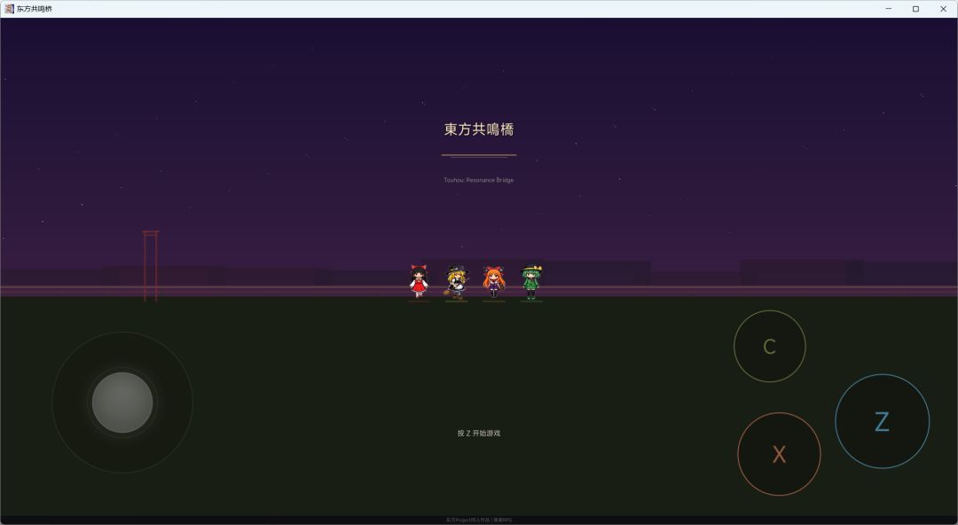Image resolution: width=958 pixels, height=525 pixels.
Task: Tap the green C virtual button
Action: 770,346
